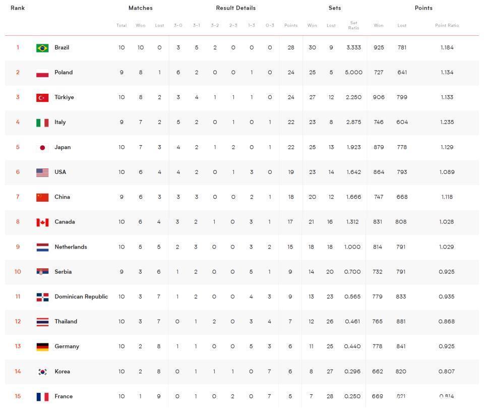The height and width of the screenshot is (412, 484).
Task: Select the Thailand team name
Action: click(x=66, y=321)
